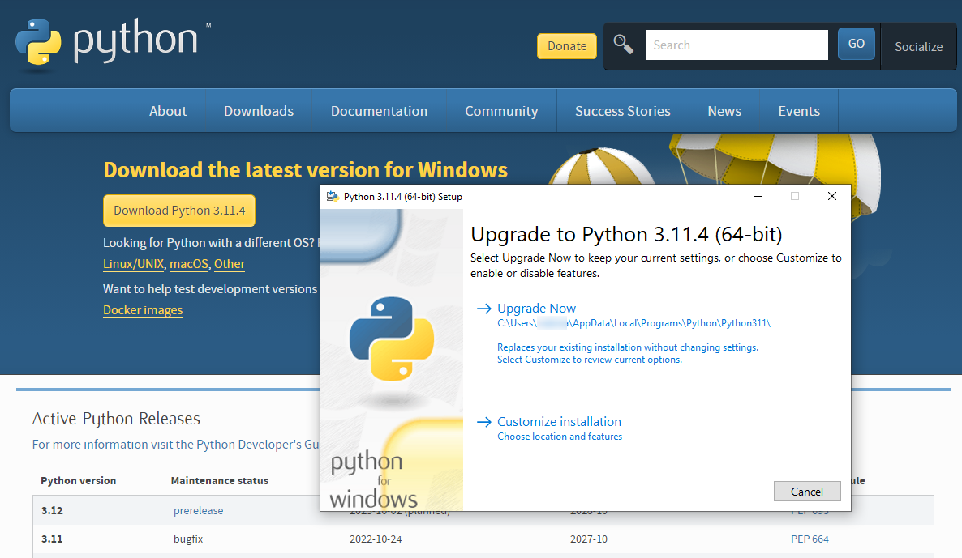
Task: Go to the Success Stories section
Action: click(x=622, y=111)
